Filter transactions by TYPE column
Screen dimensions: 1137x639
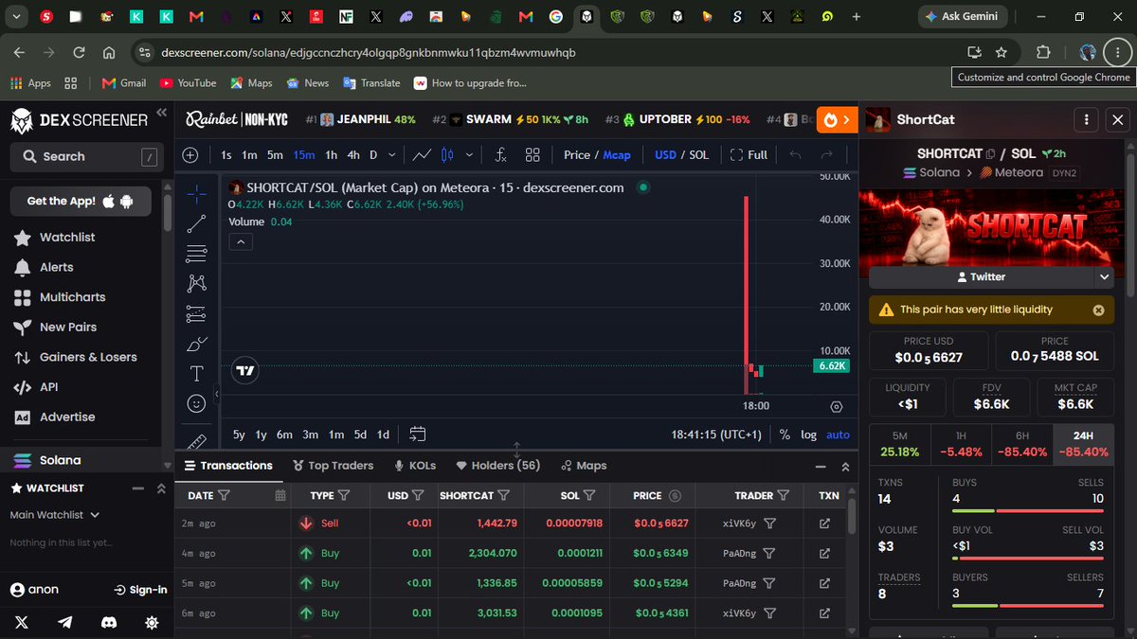pos(344,495)
